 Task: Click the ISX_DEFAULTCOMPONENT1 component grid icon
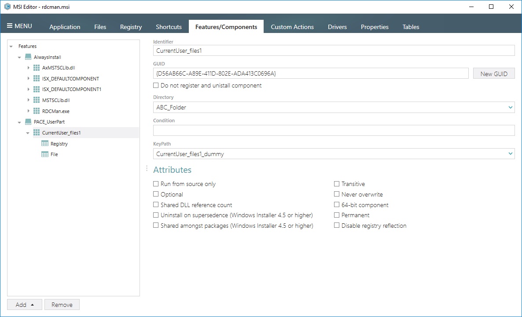[x=37, y=90]
